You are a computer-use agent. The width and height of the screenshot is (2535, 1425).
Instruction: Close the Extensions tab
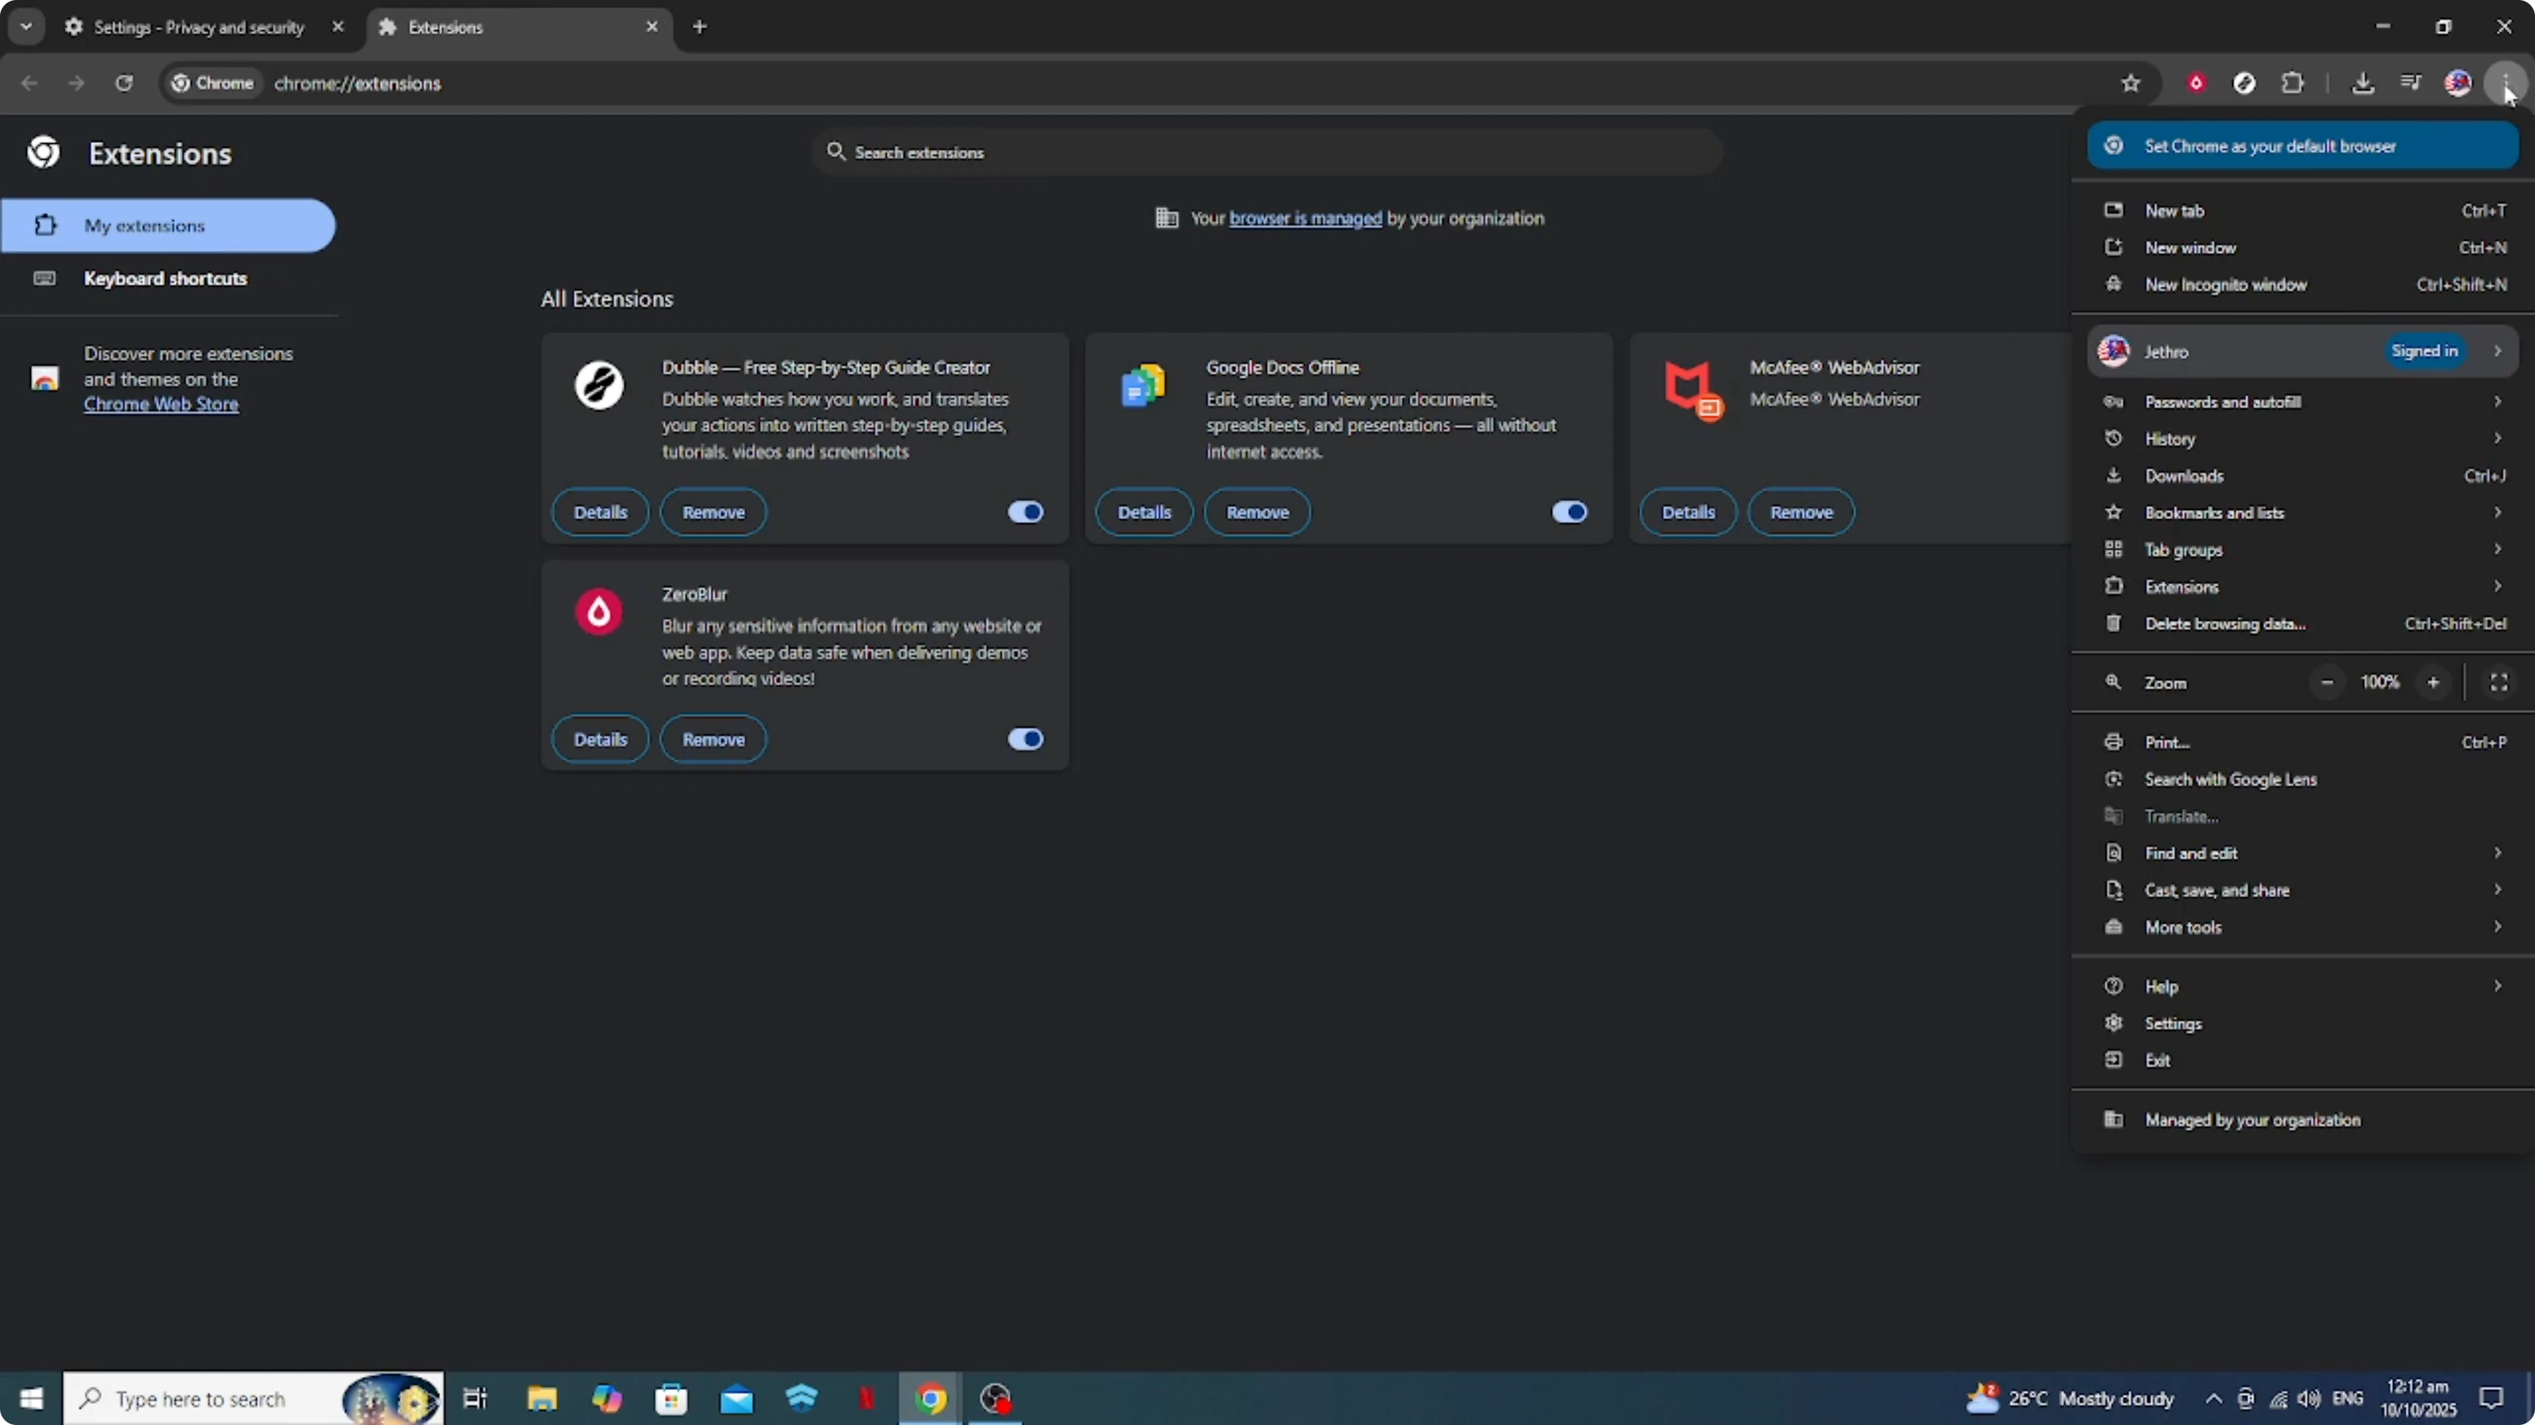[x=652, y=27]
